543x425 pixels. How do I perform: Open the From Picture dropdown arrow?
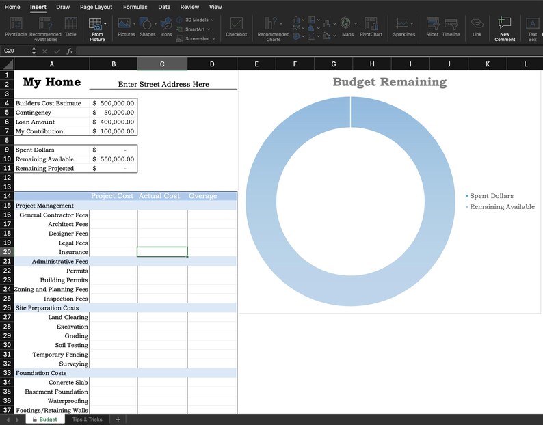105,23
